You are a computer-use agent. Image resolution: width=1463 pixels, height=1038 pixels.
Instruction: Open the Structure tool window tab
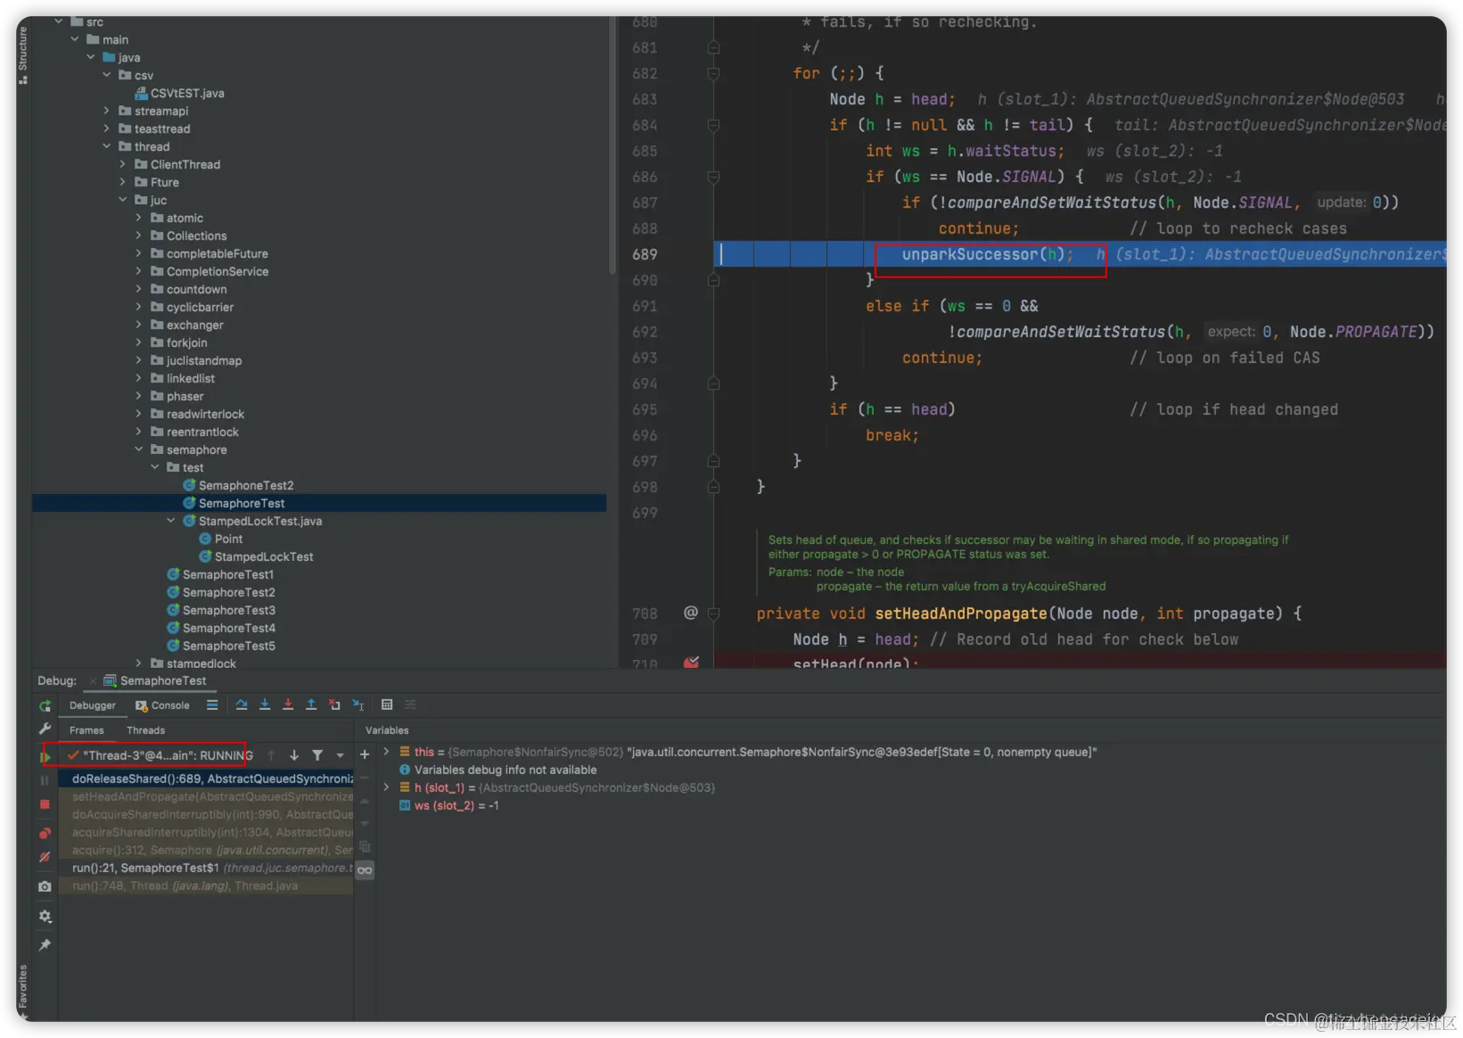[23, 55]
